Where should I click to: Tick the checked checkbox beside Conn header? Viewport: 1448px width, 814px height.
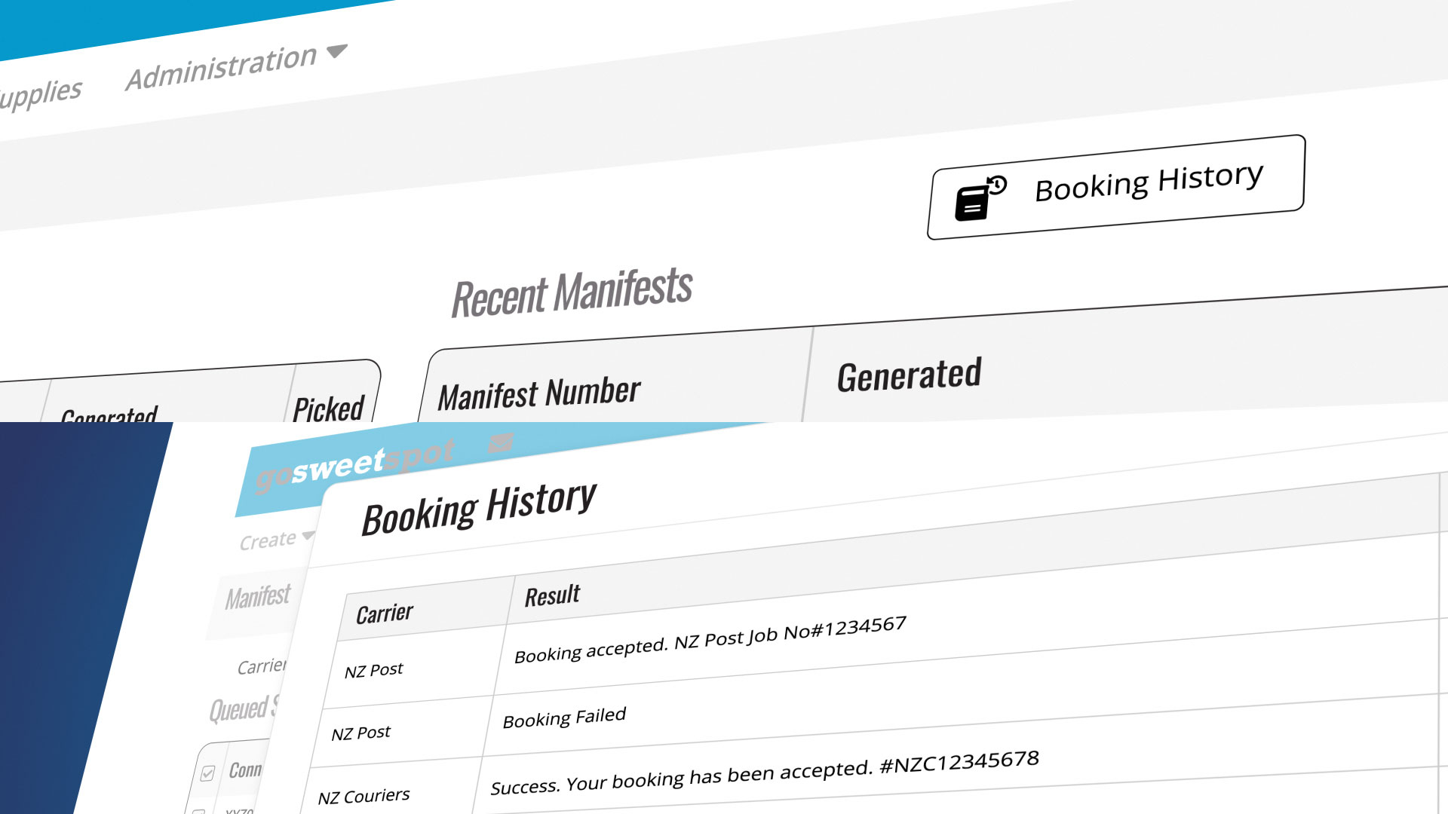point(207,773)
